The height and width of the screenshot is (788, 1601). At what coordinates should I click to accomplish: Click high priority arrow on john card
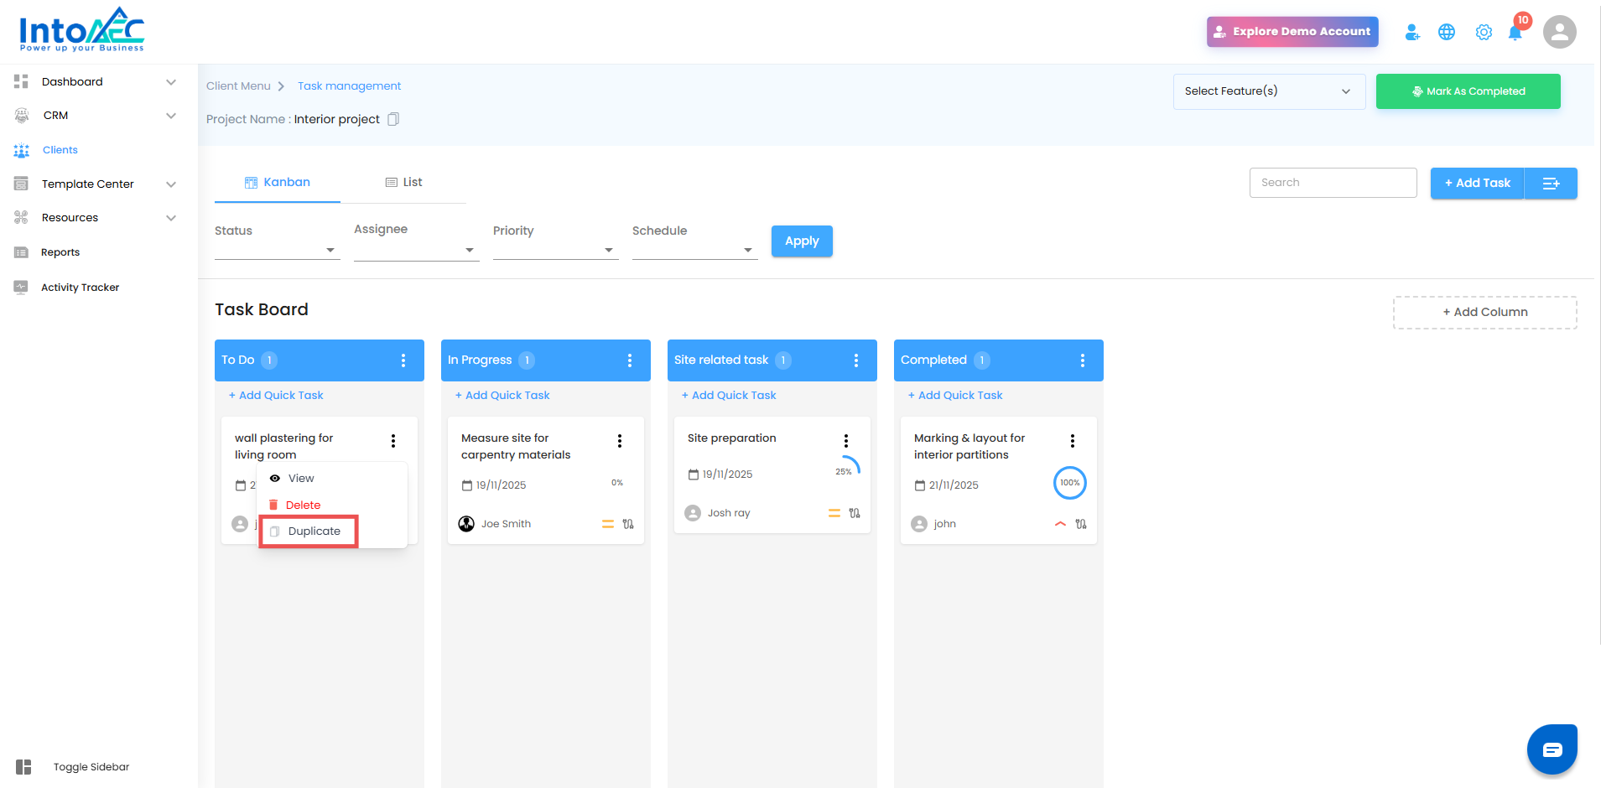coord(1060,524)
